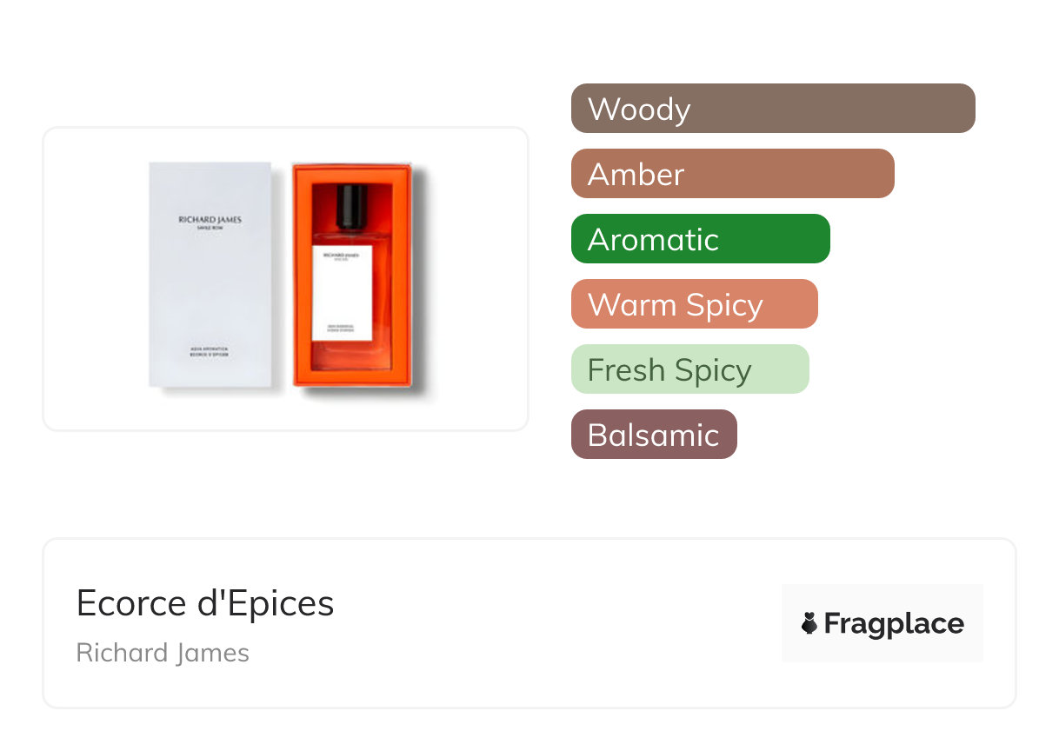Choose the green Aromatic accord bar
Screen dimensions: 1059x751
tap(700, 239)
